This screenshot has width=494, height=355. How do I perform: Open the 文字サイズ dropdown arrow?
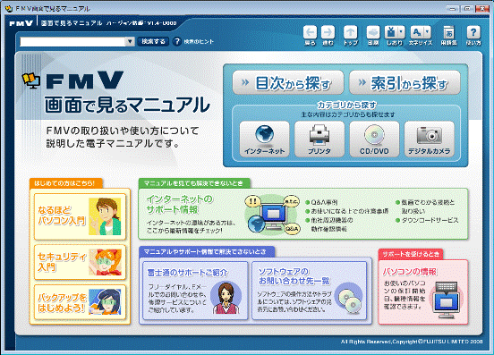427,32
